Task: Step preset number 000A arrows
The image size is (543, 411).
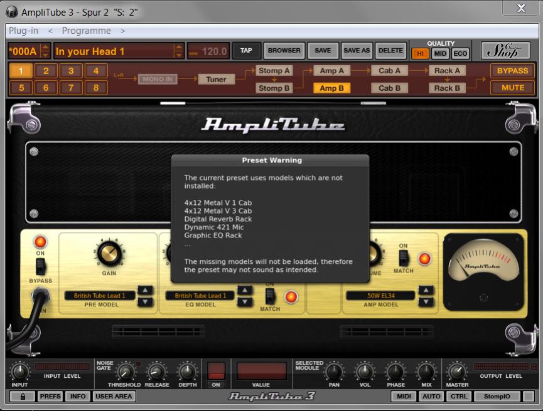Action: (45, 51)
